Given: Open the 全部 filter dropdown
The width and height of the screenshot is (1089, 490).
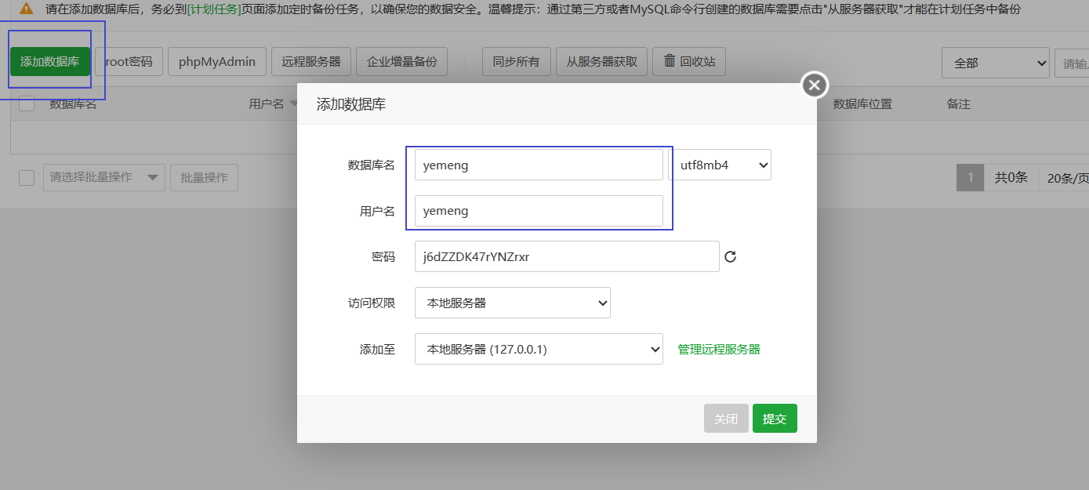Looking at the screenshot, I should 995,63.
